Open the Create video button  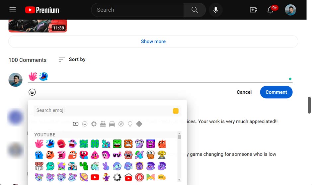pyautogui.click(x=254, y=10)
